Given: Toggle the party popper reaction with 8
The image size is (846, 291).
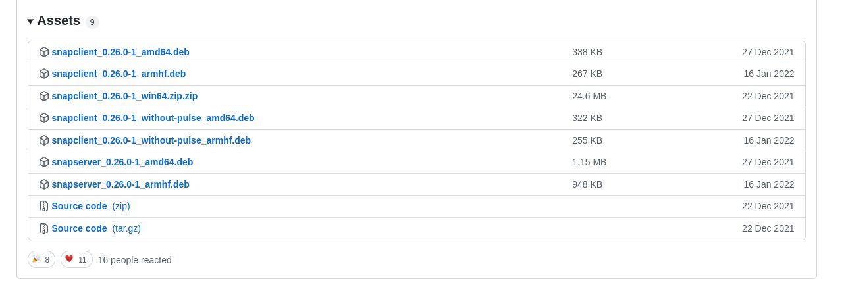Looking at the screenshot, I should point(41,259).
